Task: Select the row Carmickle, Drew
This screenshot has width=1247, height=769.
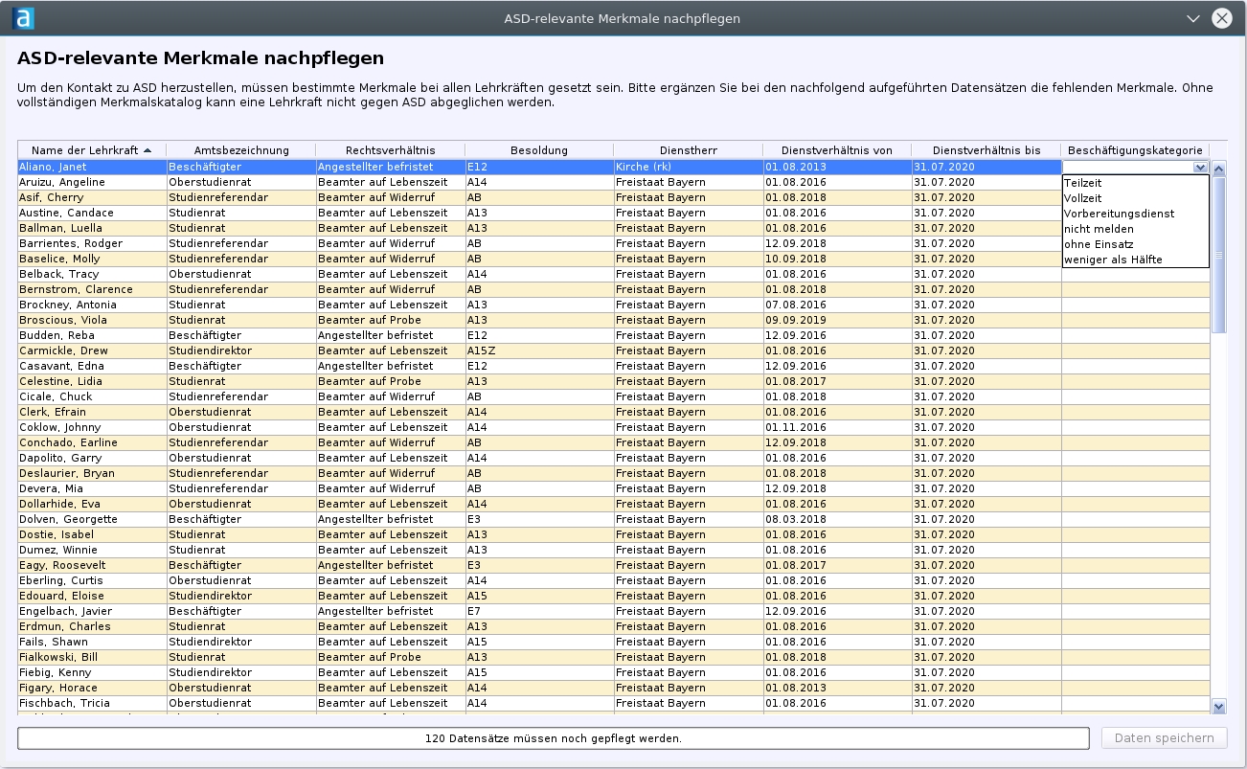Action: click(614, 351)
